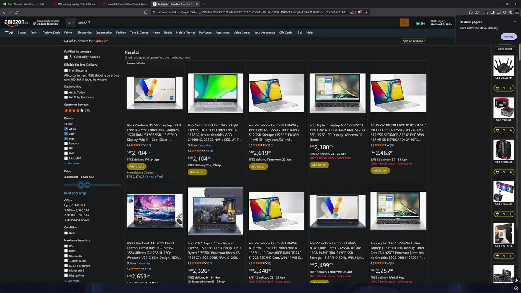
Task: Open Acer Swift 3 capacities options link
Action: pyautogui.click(x=204, y=145)
